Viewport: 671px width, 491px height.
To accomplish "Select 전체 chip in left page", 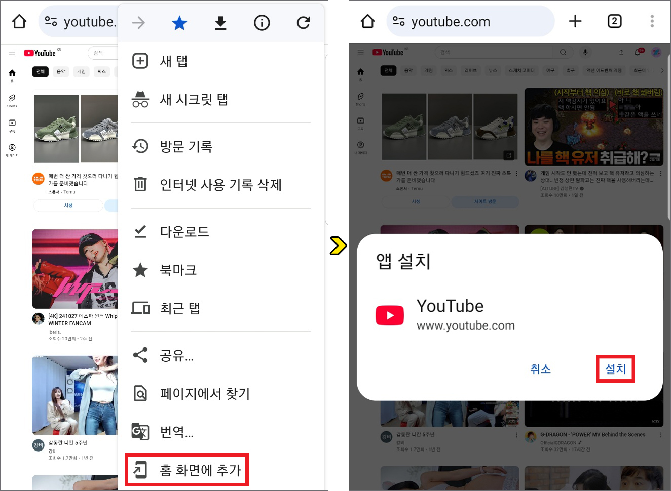I will pyautogui.click(x=41, y=72).
